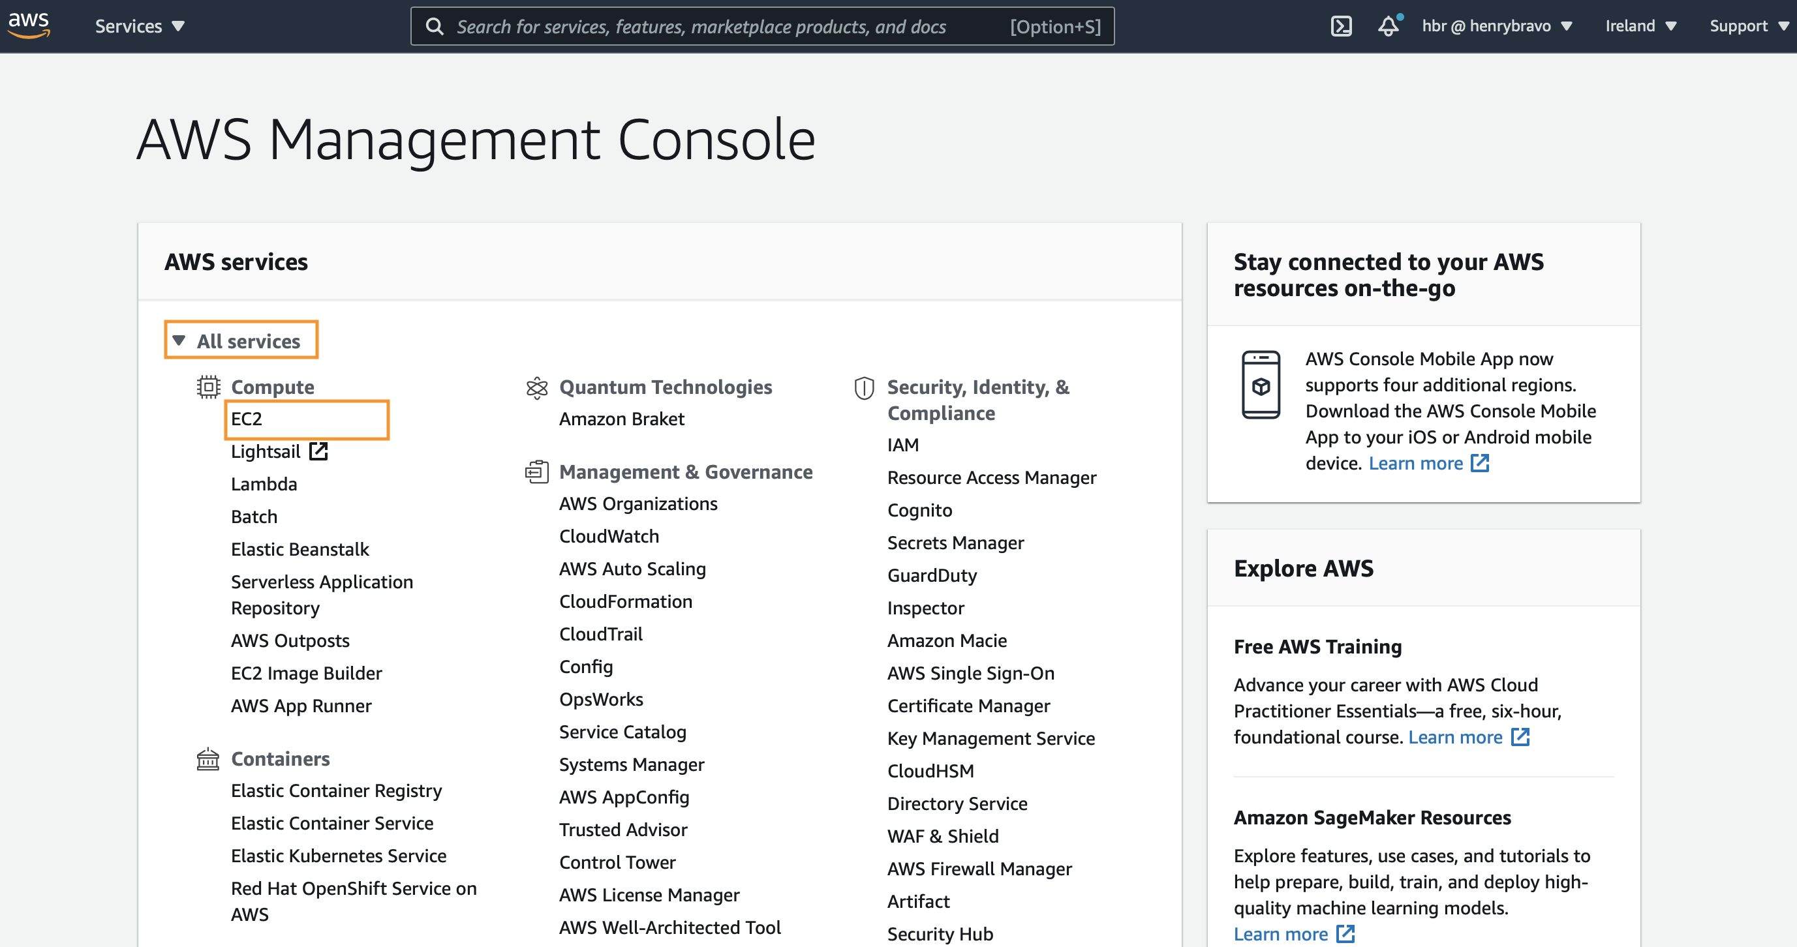Open Trusted Advisor
Screen dimensions: 1797x947
[623, 830]
